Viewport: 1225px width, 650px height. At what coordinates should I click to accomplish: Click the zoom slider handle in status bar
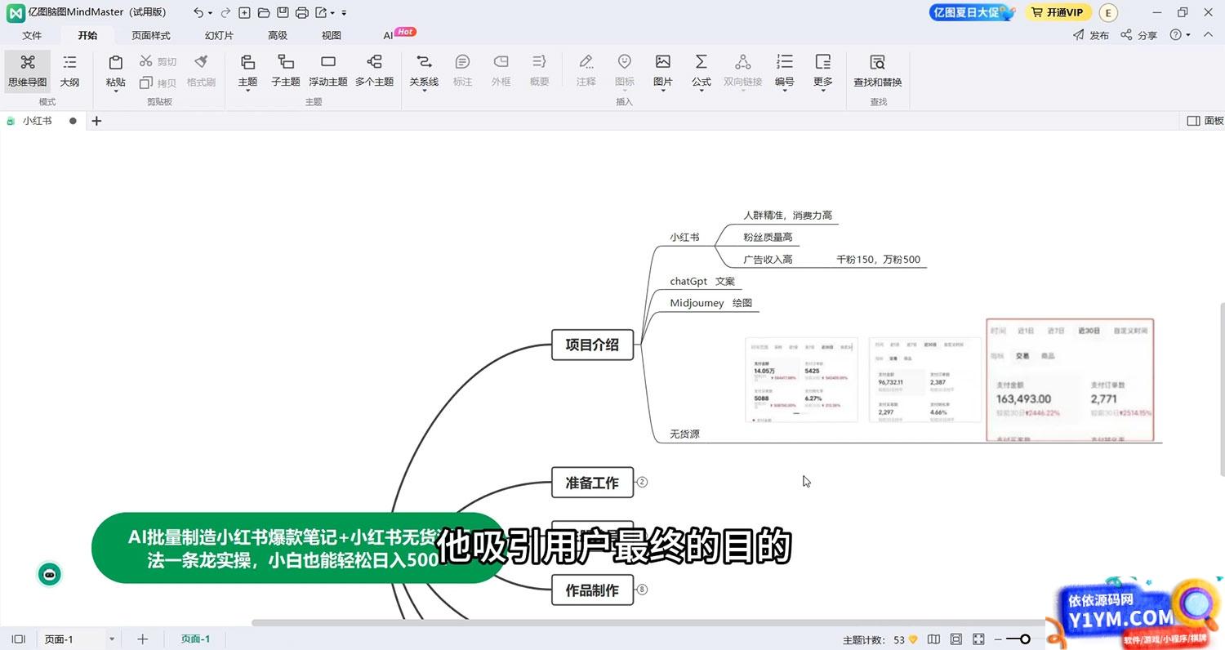(x=1025, y=639)
